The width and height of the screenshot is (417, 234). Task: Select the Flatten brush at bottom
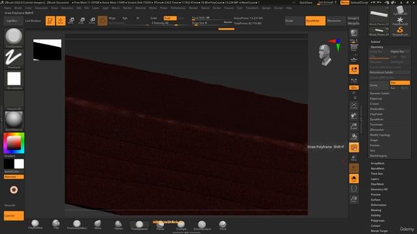[119, 224]
